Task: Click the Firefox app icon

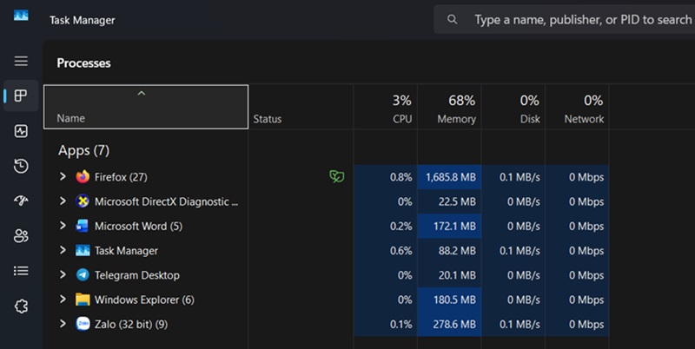Action: [83, 177]
